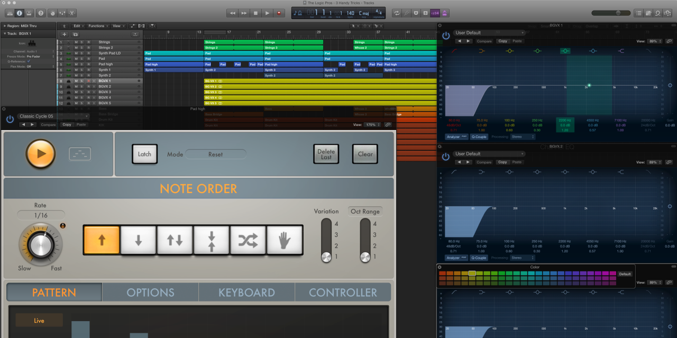Image resolution: width=677 pixels, height=338 pixels.
Task: Switch to the Options tab in arpeggiator
Action: coord(150,293)
